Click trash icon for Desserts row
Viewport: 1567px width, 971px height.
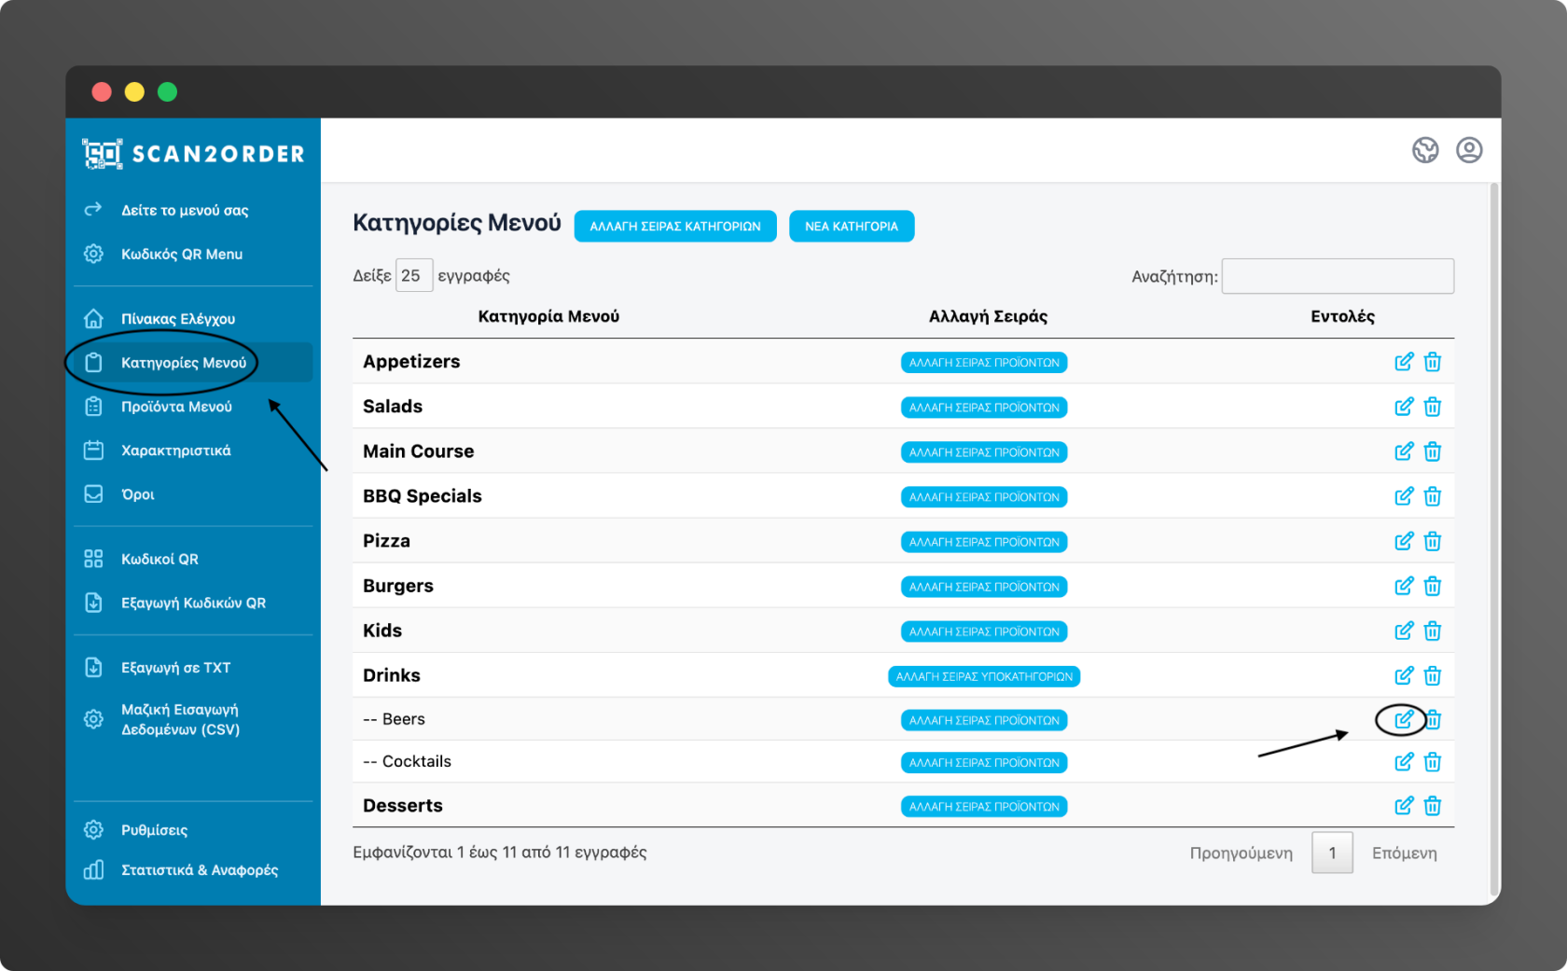click(x=1433, y=806)
